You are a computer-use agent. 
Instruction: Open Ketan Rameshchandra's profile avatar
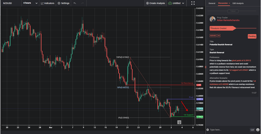212,19
